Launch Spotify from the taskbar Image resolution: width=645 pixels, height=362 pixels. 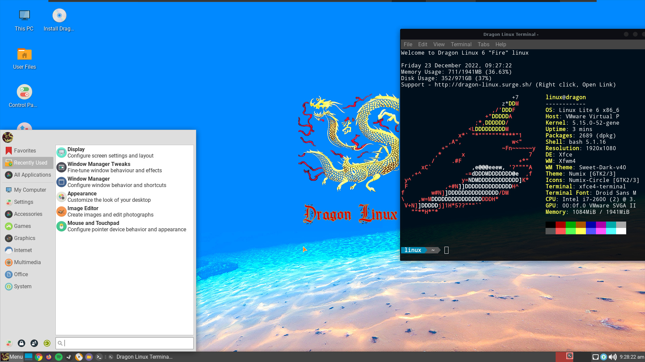pos(59,357)
